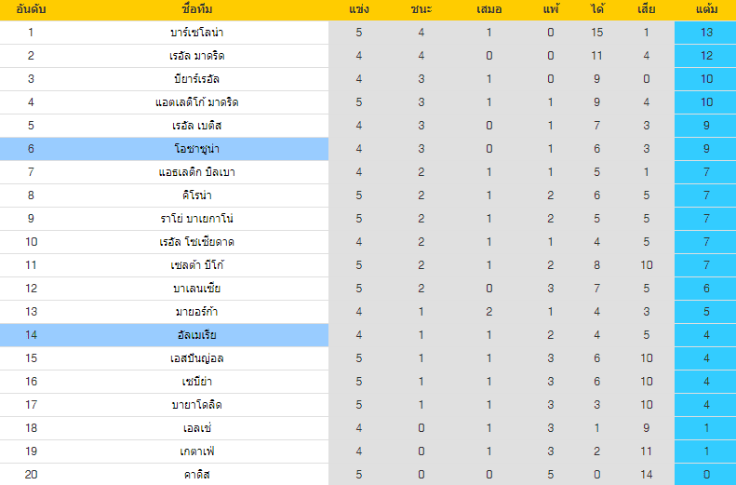Select team name แอธเลติก บิลเบา

coord(197,172)
